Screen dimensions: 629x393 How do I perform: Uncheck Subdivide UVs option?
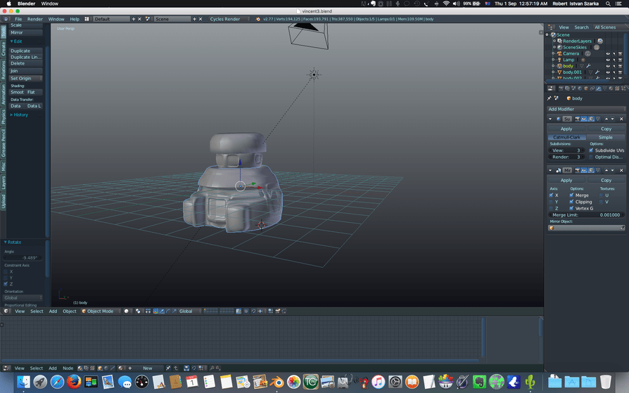click(x=591, y=150)
